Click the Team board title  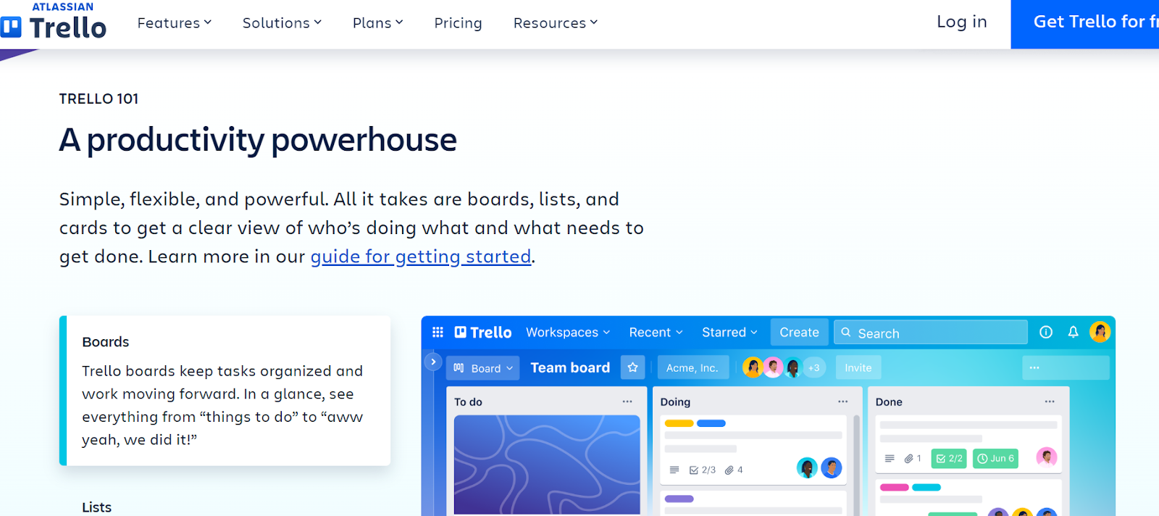coord(570,367)
